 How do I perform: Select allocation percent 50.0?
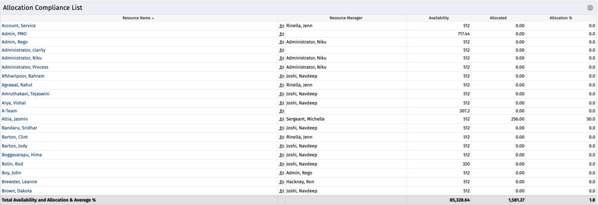coord(591,120)
